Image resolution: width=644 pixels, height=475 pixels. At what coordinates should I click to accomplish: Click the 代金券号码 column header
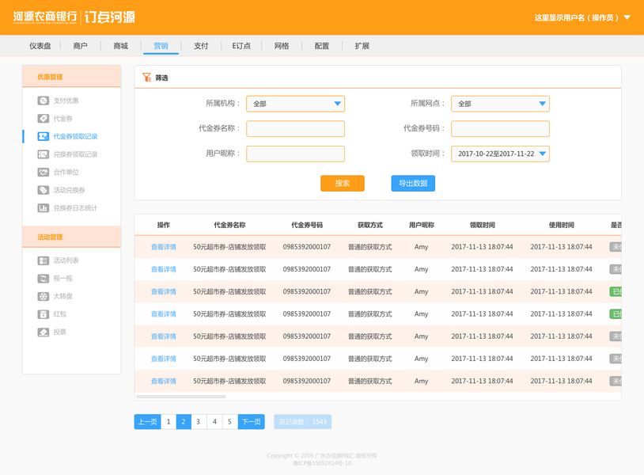point(307,225)
